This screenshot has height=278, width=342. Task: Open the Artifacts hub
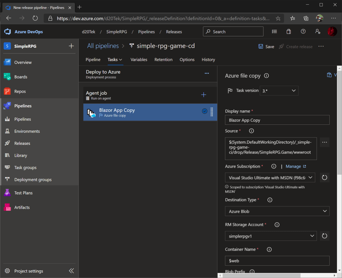click(22, 207)
